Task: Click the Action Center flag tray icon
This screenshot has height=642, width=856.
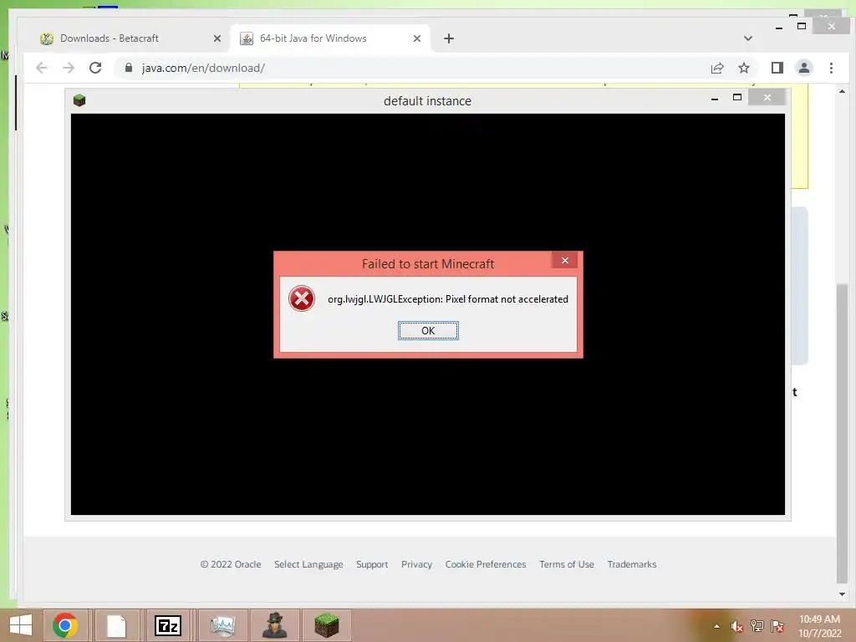Action: point(777,626)
